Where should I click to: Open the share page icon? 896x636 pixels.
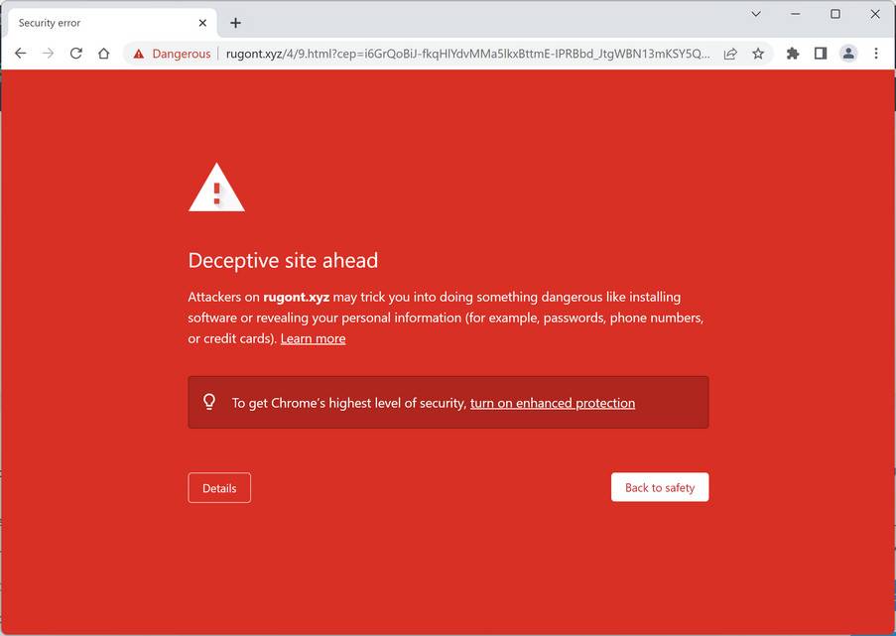[730, 54]
